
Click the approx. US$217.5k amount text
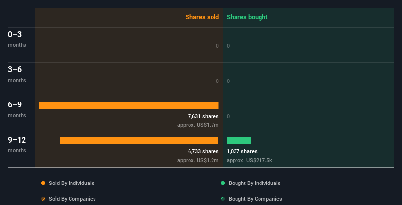249,160
